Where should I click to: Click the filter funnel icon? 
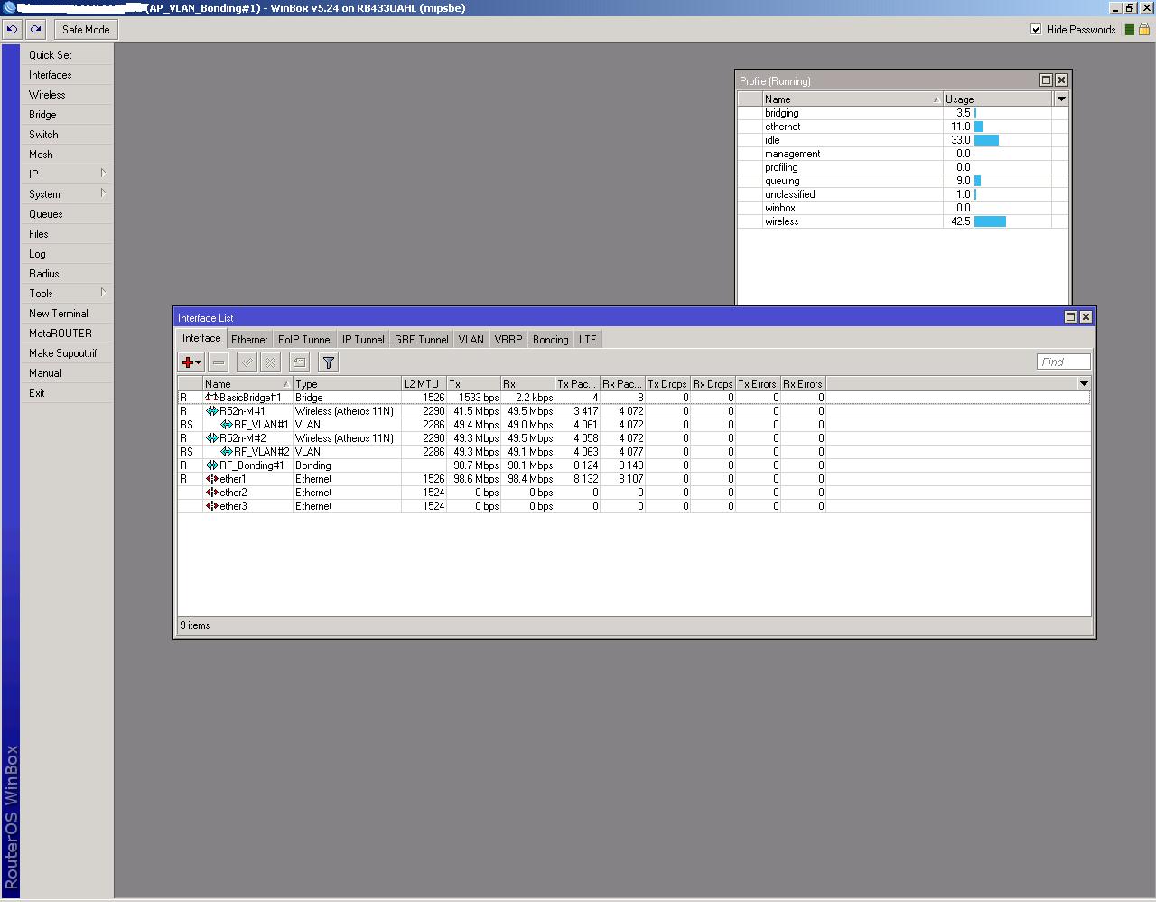(328, 362)
